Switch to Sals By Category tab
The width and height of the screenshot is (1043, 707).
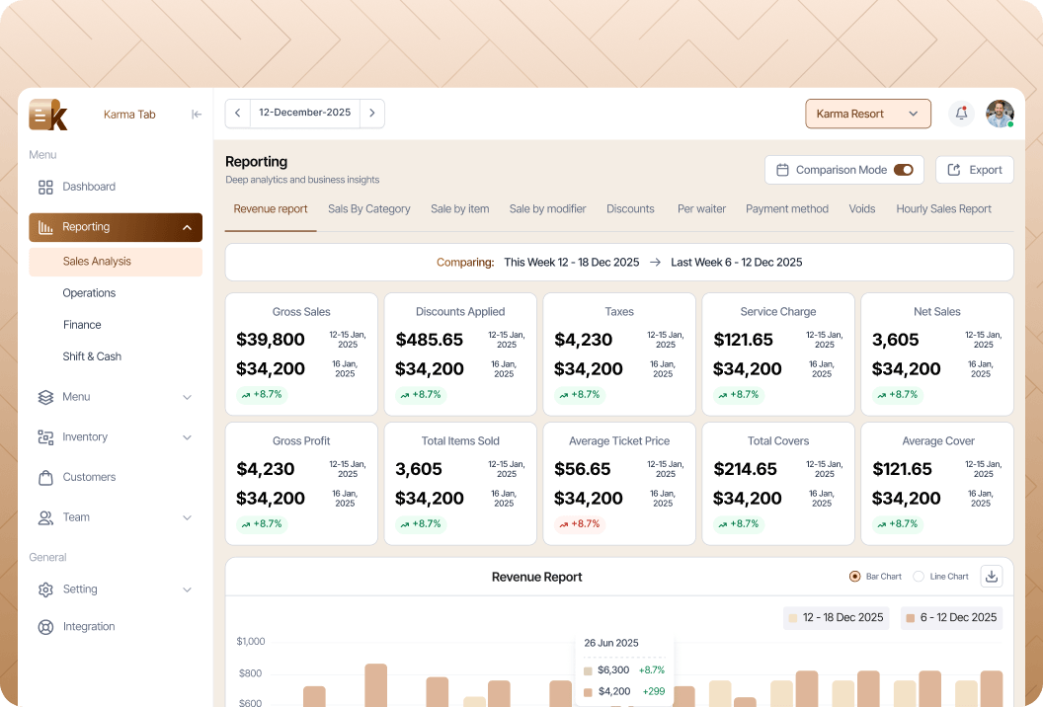click(368, 208)
